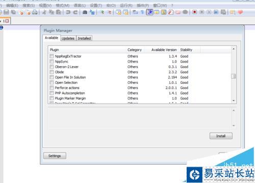This screenshot has width=255, height=183.
Task: Open the 窗口(W) menu
Action: (160, 6)
